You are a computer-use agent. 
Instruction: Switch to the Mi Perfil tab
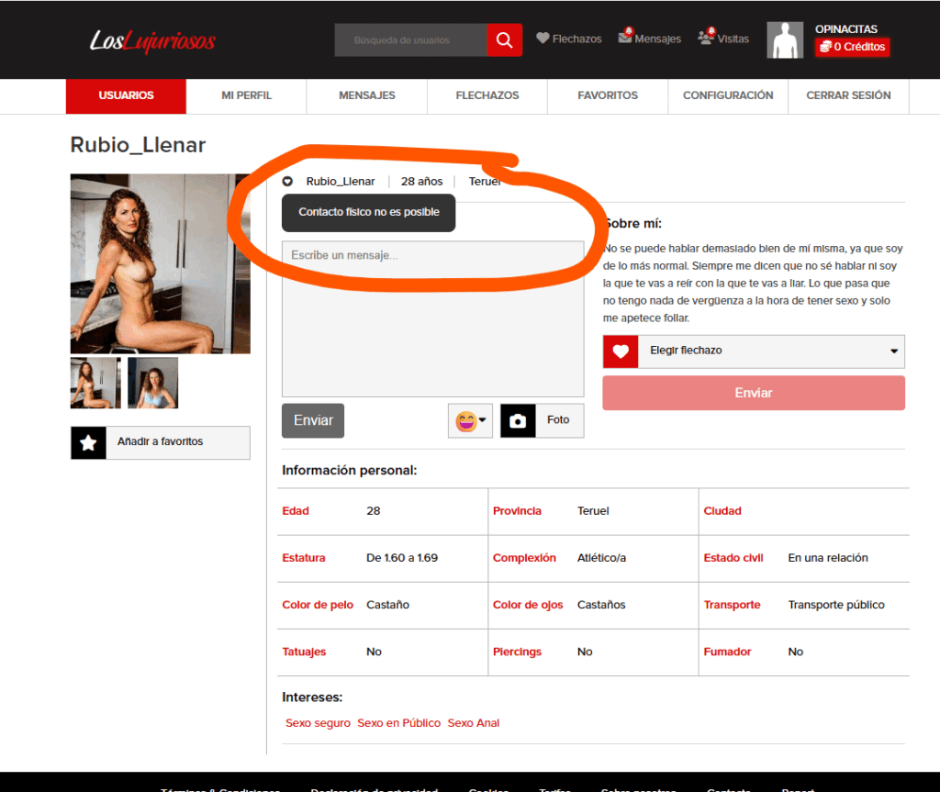coord(246,95)
